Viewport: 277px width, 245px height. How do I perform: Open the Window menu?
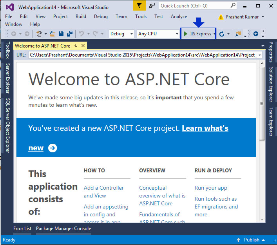[14, 24]
